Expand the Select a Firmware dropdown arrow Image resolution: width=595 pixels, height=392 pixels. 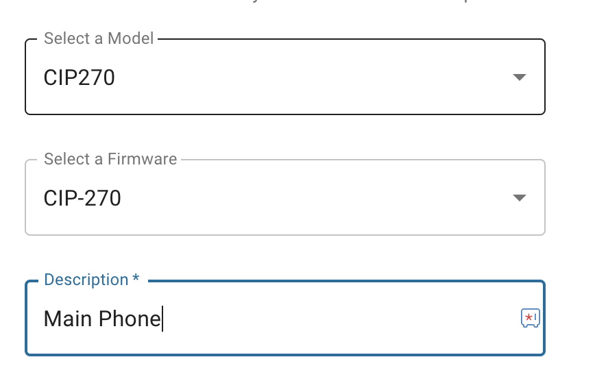coord(519,197)
